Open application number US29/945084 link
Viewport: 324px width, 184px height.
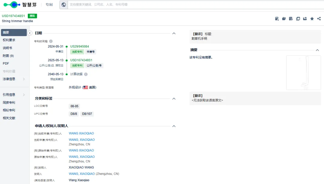tap(79, 47)
